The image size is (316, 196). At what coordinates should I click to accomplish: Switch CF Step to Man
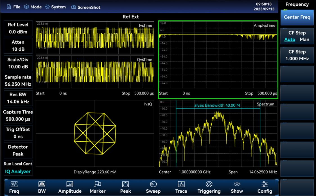(304, 40)
